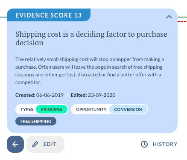Click the Evidence Score 13 badge

click(x=49, y=15)
